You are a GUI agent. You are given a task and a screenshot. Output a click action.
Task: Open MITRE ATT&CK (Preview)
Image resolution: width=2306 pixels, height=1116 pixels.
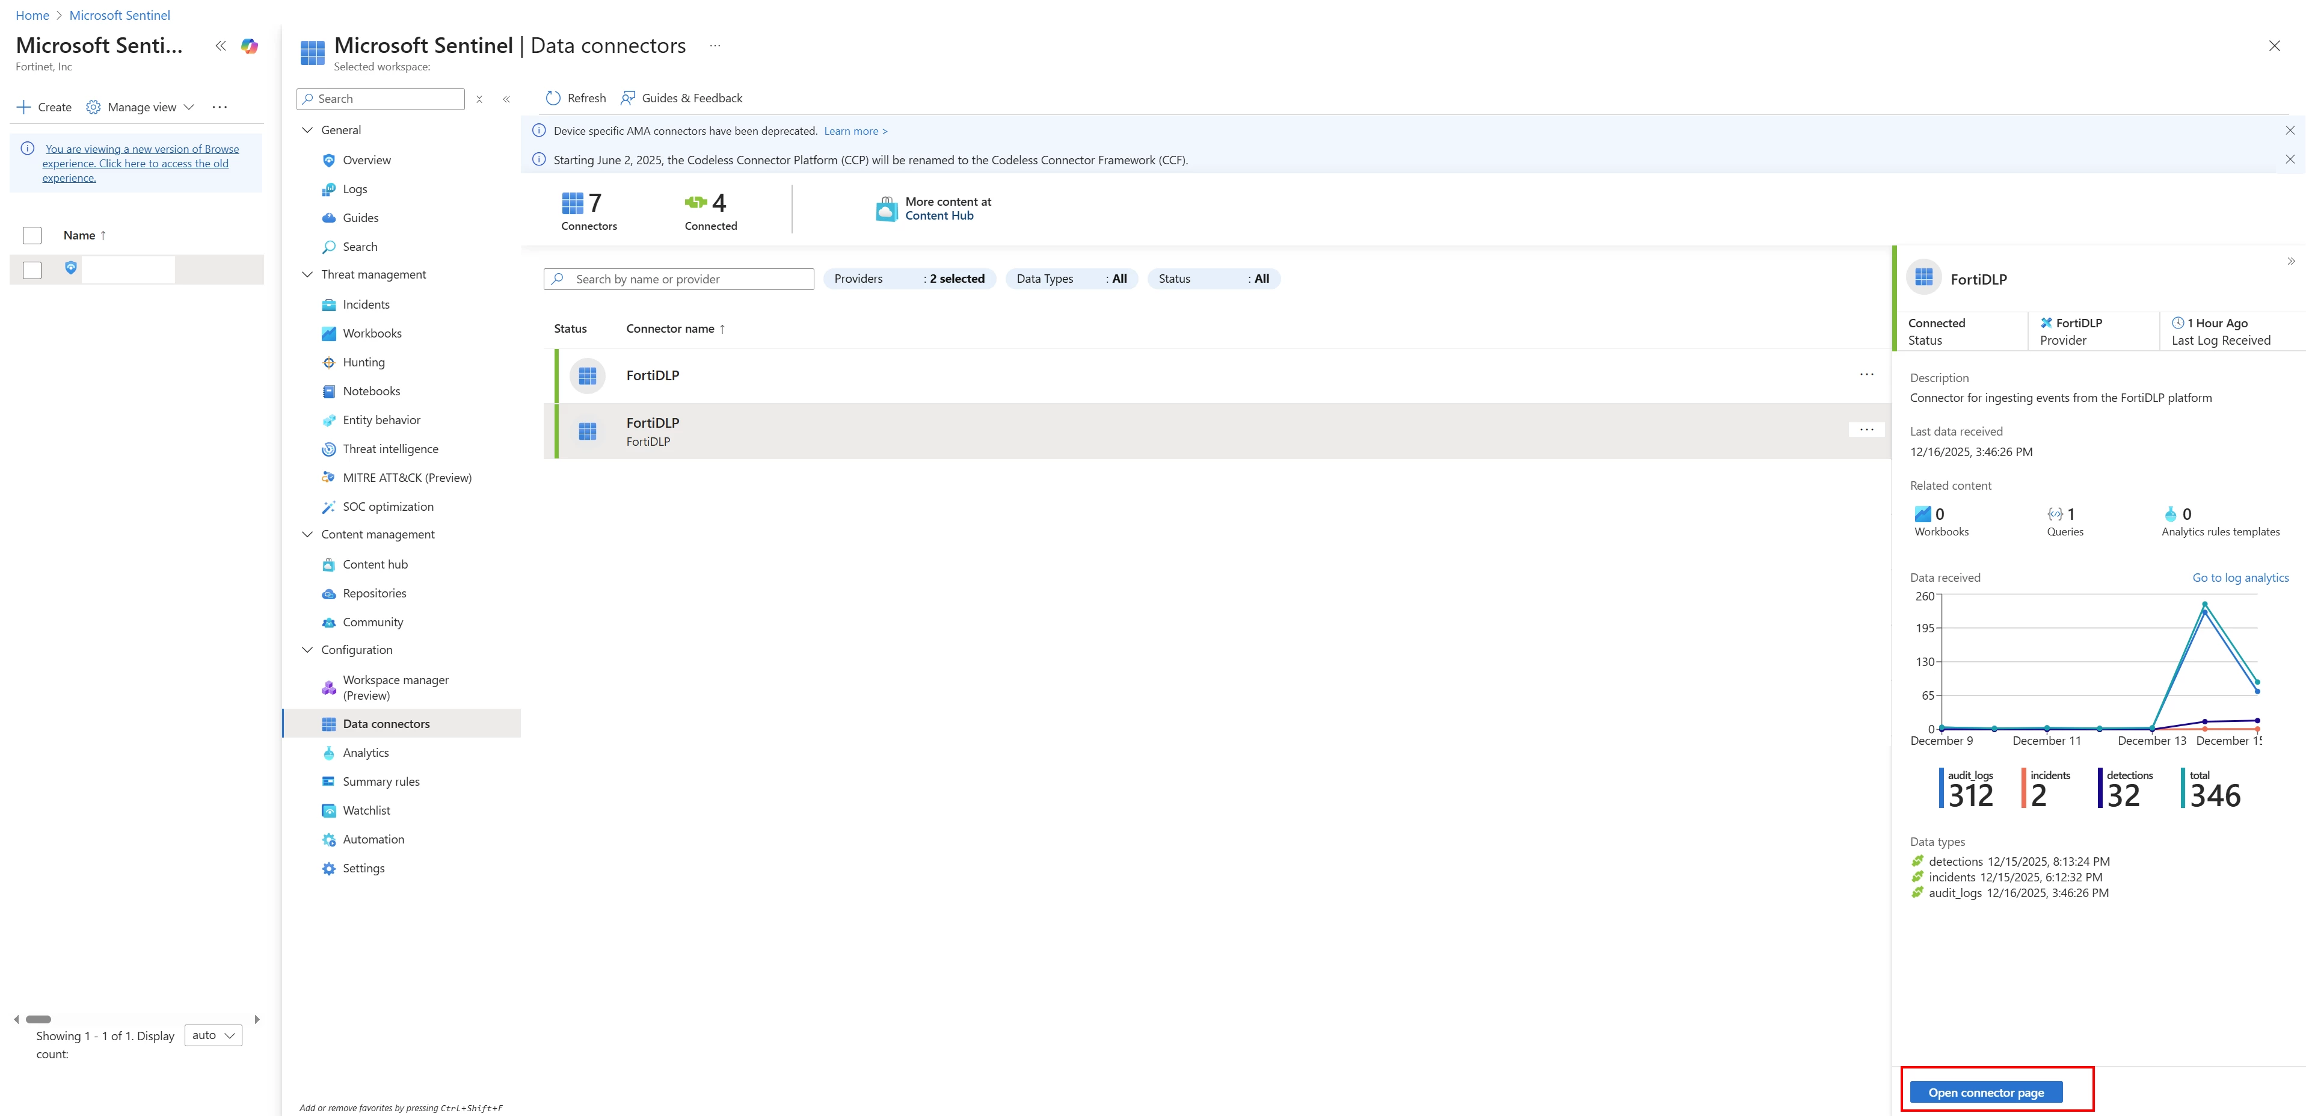[x=407, y=478]
